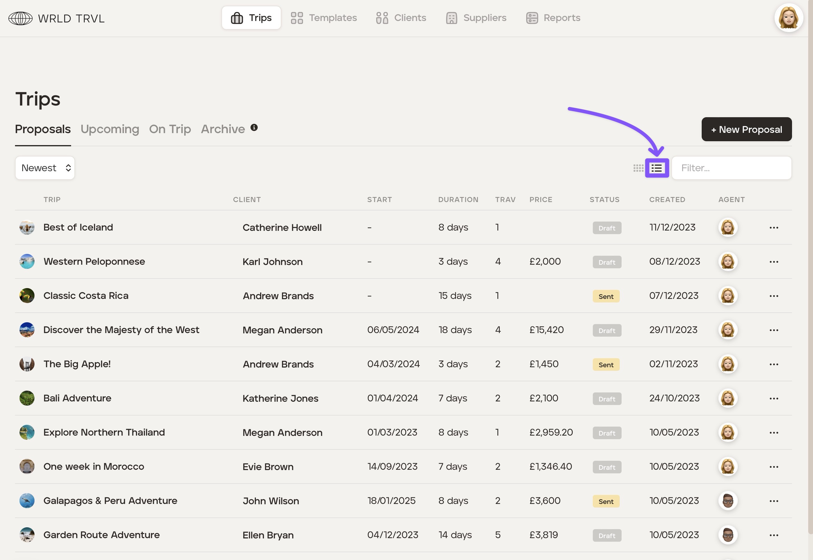The width and height of the screenshot is (813, 560).
Task: Click the WRLD TRVL globe logo
Action: (x=20, y=18)
